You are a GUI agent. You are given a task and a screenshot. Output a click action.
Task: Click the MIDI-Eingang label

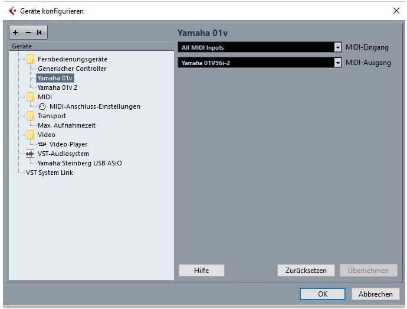[x=367, y=47]
